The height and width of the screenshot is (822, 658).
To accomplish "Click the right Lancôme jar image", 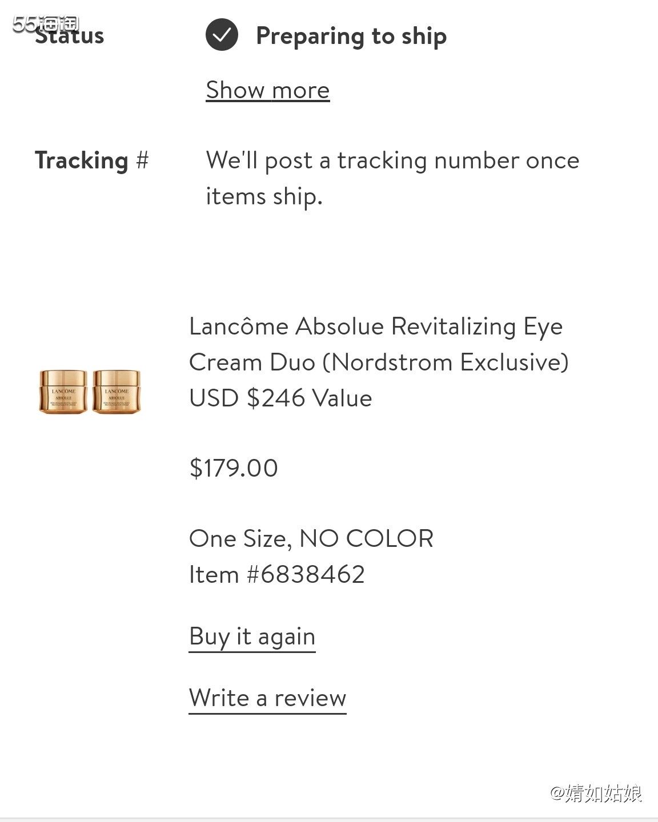I will pyautogui.click(x=117, y=392).
